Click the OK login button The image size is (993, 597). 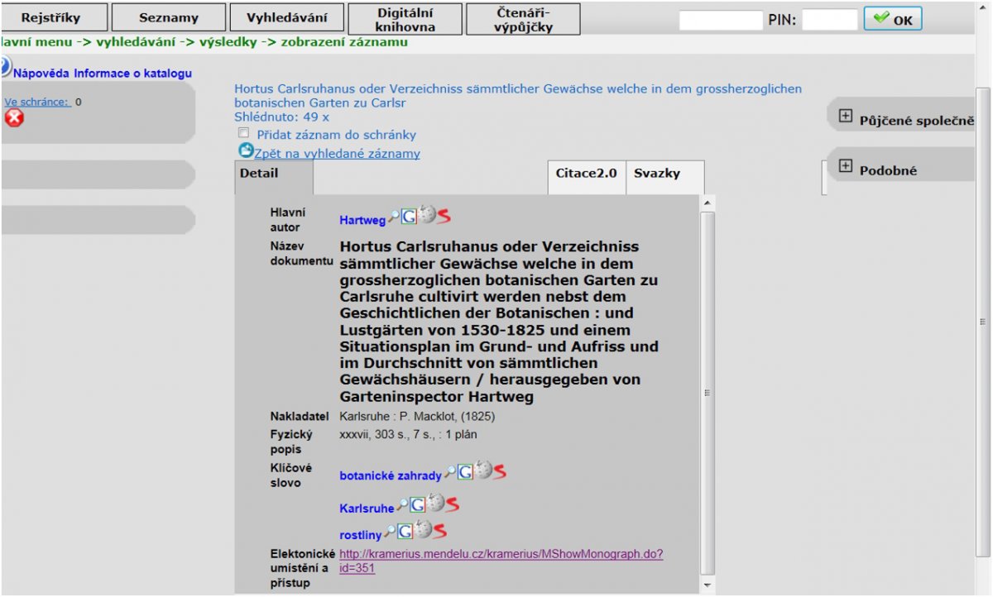tap(892, 19)
